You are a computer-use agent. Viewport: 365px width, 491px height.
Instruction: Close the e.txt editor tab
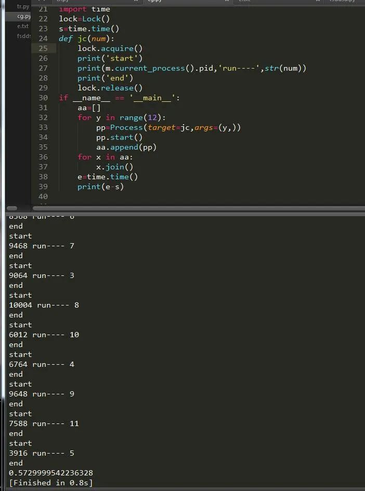318,1
